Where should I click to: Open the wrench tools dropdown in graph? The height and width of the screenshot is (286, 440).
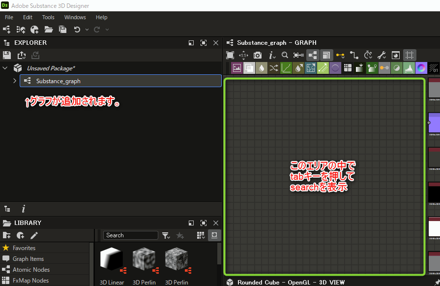(x=381, y=55)
